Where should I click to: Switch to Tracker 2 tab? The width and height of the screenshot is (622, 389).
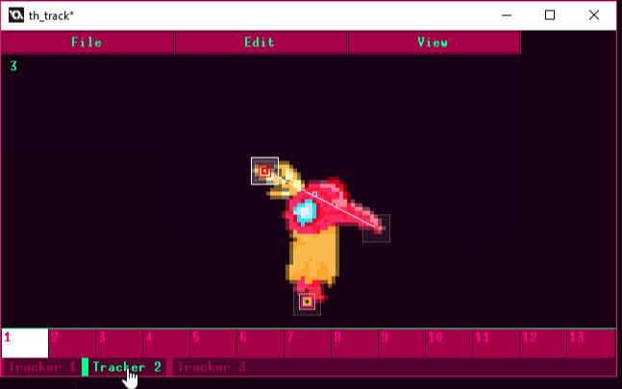(126, 367)
